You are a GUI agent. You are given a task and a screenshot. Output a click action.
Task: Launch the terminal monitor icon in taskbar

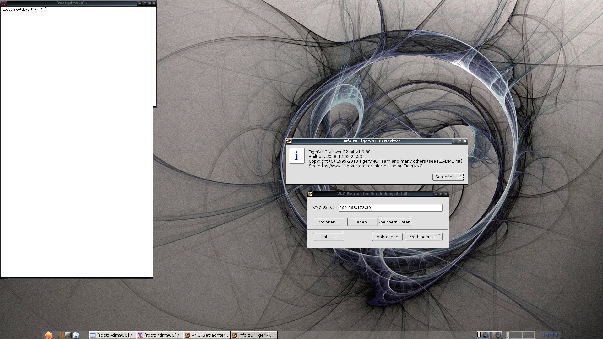point(68,335)
